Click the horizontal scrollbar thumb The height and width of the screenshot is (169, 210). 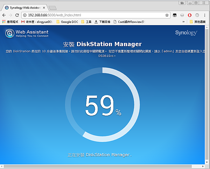pyautogui.click(x=98, y=166)
